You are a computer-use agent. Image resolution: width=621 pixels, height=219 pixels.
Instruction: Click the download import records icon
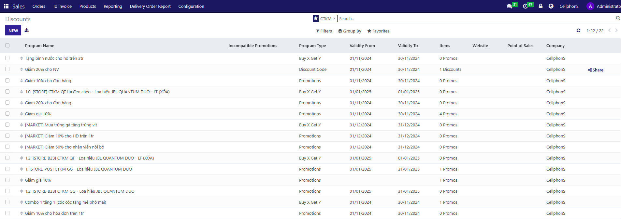coord(27,30)
